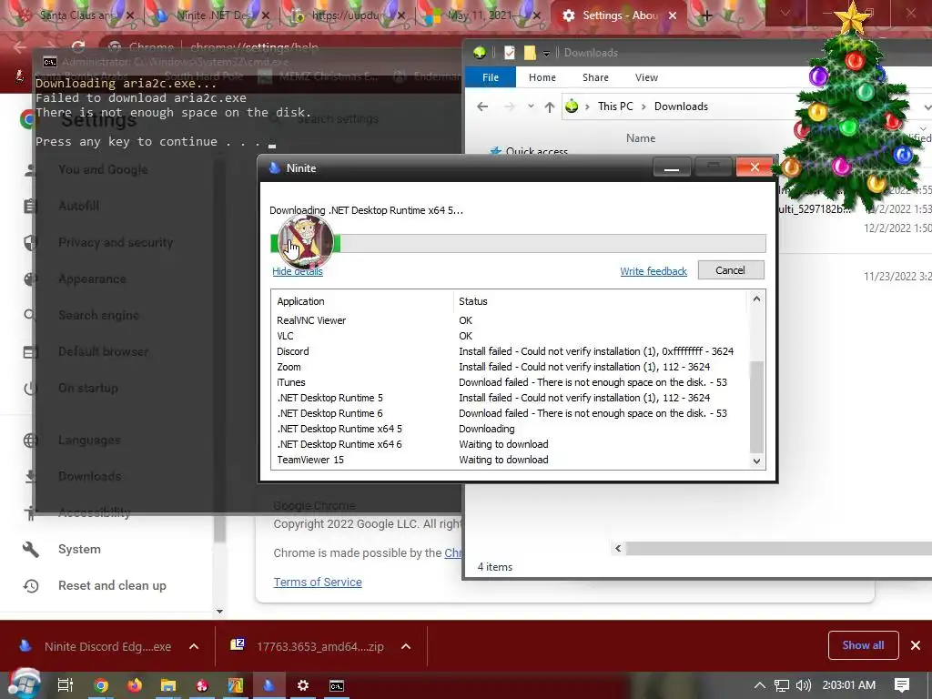
Task: Open a new Chrome tab
Action: coord(706,16)
